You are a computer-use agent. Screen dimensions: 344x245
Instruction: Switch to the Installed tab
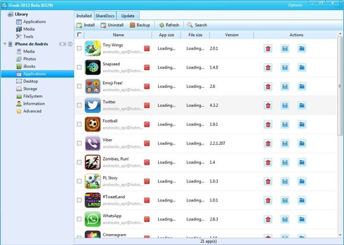pos(84,16)
